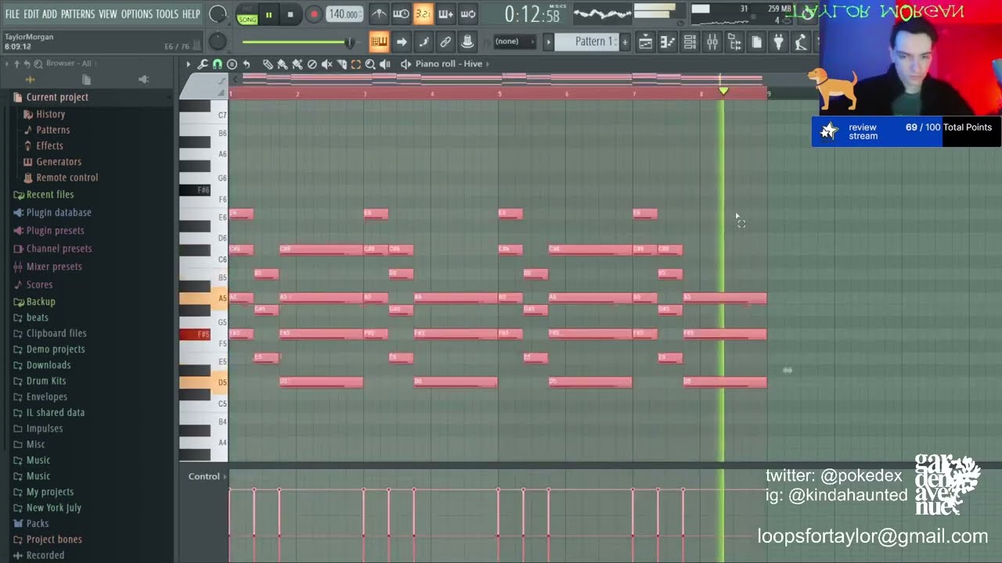
Task: Toggle the magnet snap icon in piano roll
Action: coord(218,64)
